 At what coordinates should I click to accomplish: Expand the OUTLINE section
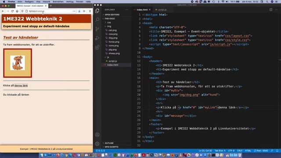(x=116, y=143)
